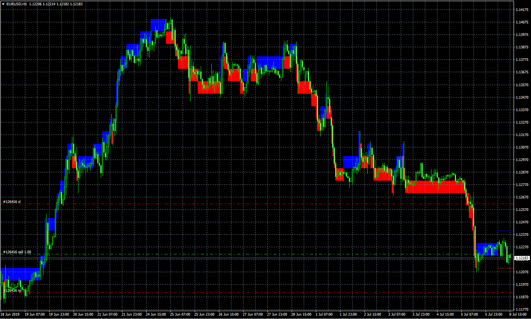Click price axis label 1.13775
This screenshot has height=319, width=531.
pos(522,60)
